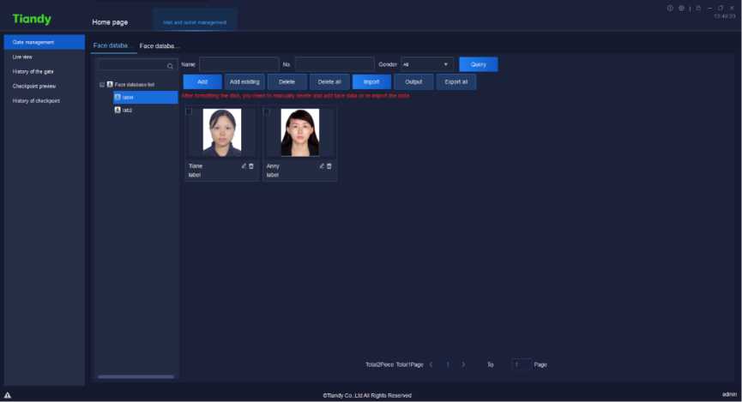
Task: Switch to Checkpoint preview in sidebar
Action: (34, 86)
